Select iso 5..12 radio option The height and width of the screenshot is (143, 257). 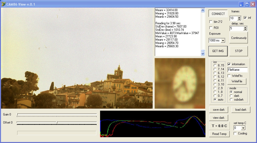pyautogui.click(x=215, y=77)
